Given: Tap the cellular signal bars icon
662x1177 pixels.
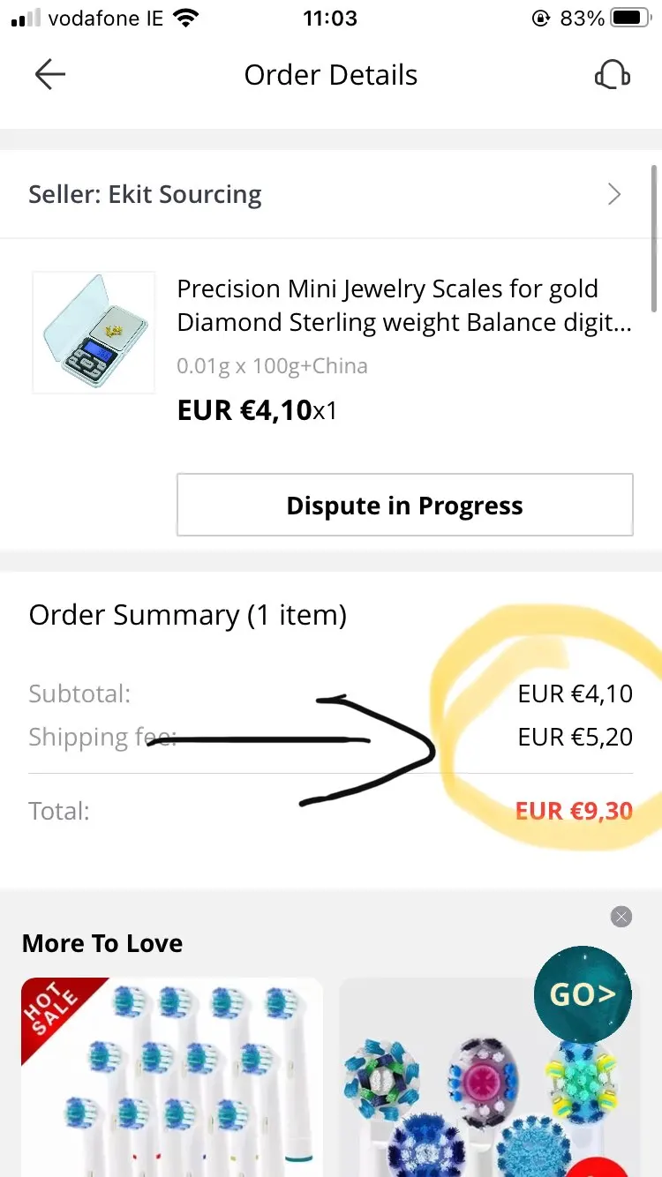Looking at the screenshot, I should [x=26, y=19].
